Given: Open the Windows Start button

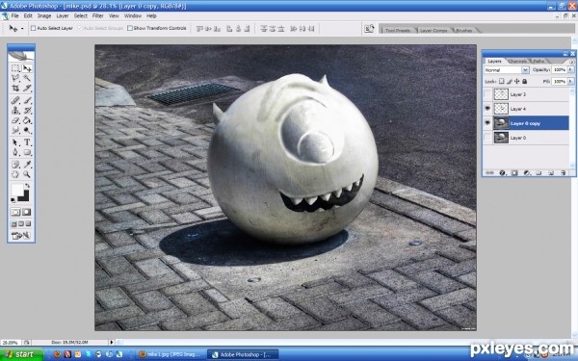Looking at the screenshot, I should (21, 354).
